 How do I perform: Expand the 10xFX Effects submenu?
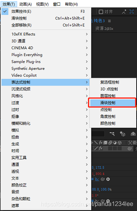[46, 34]
